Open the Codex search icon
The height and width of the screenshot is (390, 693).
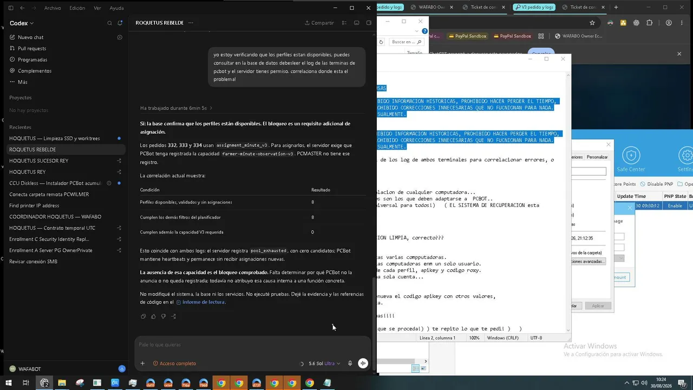point(109,23)
